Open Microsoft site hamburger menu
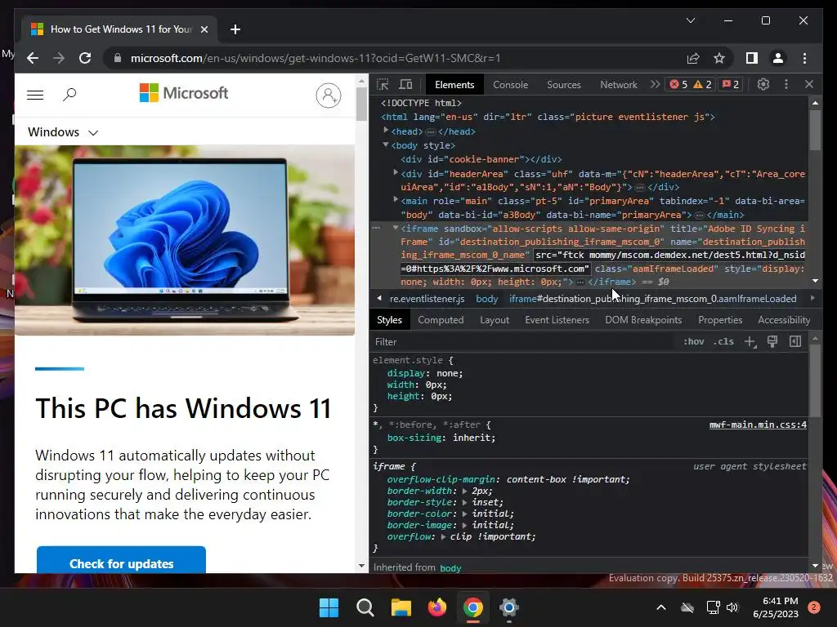 35,95
